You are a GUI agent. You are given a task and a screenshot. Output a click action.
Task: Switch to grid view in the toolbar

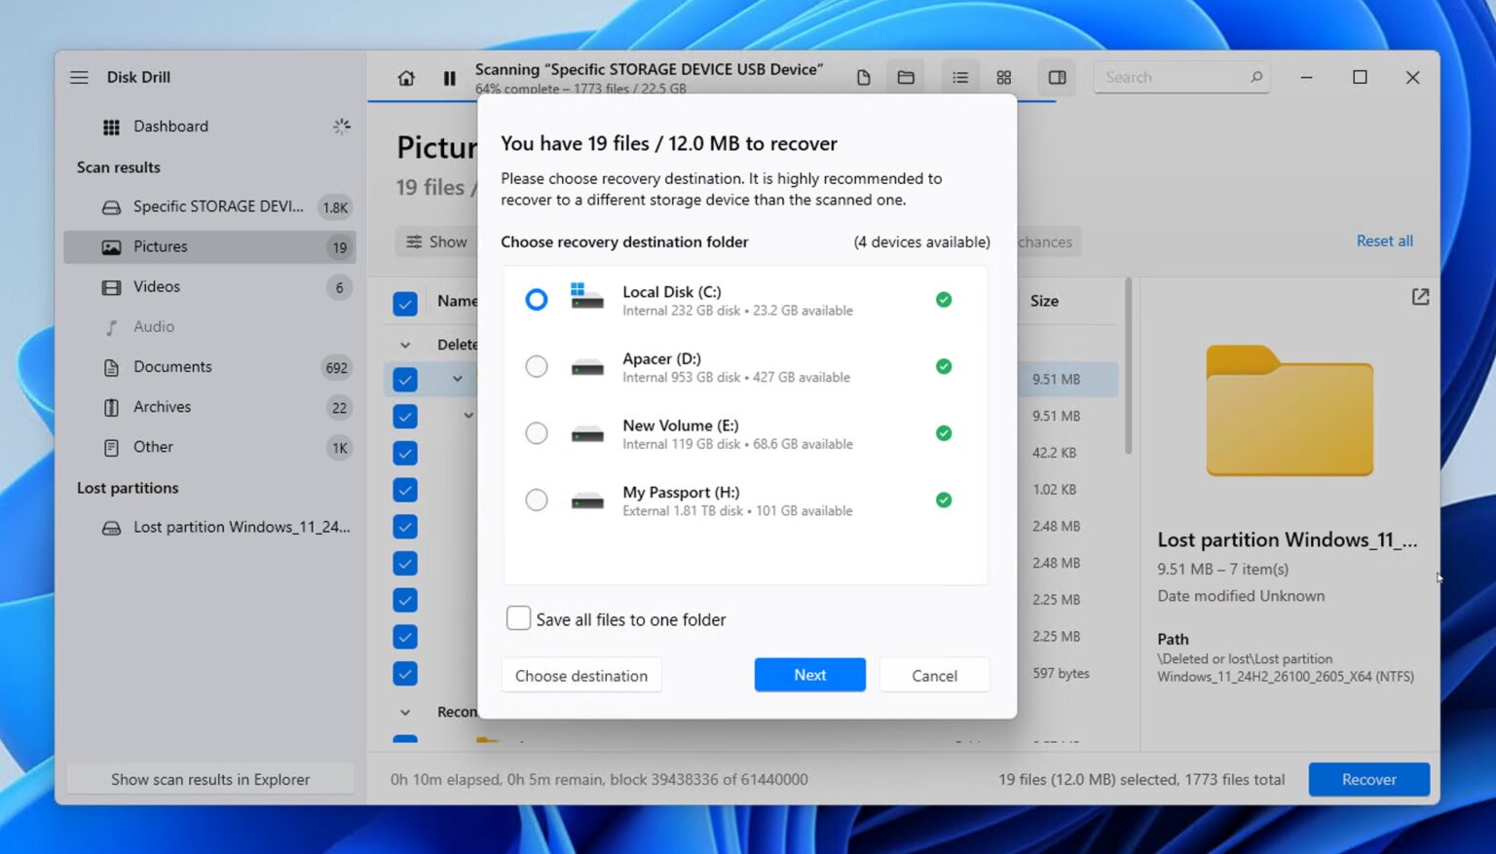coord(1004,77)
